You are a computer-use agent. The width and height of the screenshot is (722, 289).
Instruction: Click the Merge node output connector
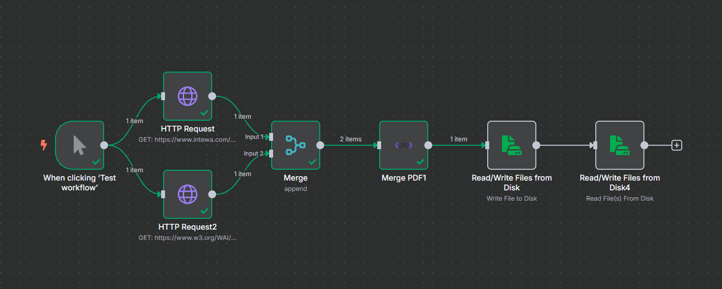pyautogui.click(x=320, y=145)
